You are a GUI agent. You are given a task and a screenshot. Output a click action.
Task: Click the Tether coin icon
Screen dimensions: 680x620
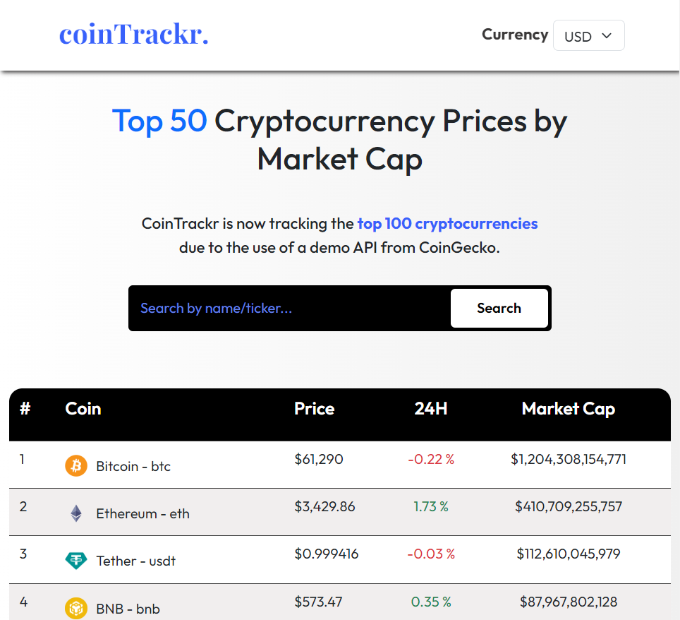(76, 561)
